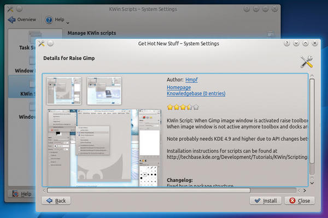This screenshot has height=218, width=328.
Task: Open the large Gimp preview screenshot
Action: pos(104,148)
